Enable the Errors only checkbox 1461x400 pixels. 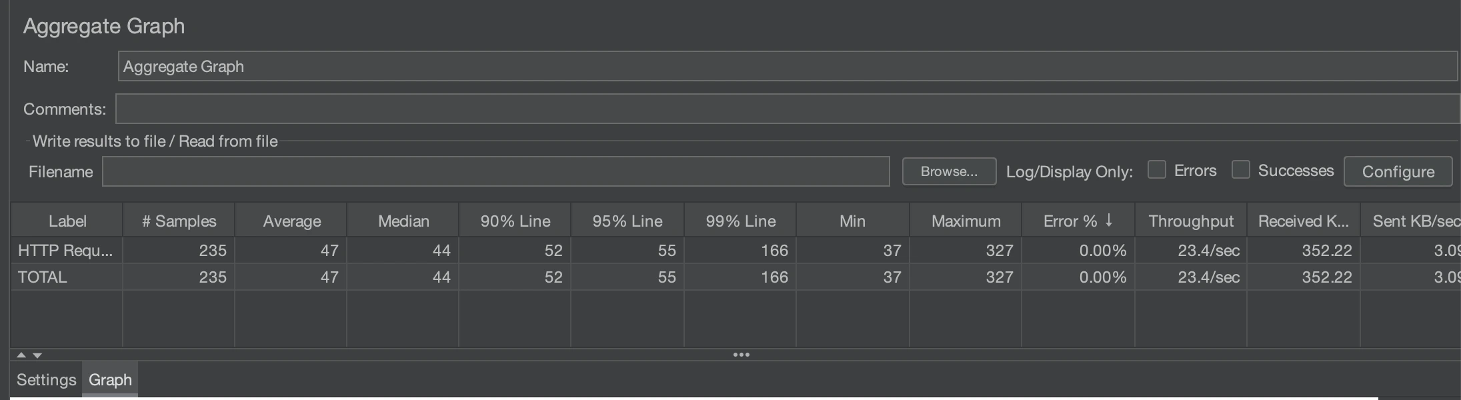(x=1157, y=170)
